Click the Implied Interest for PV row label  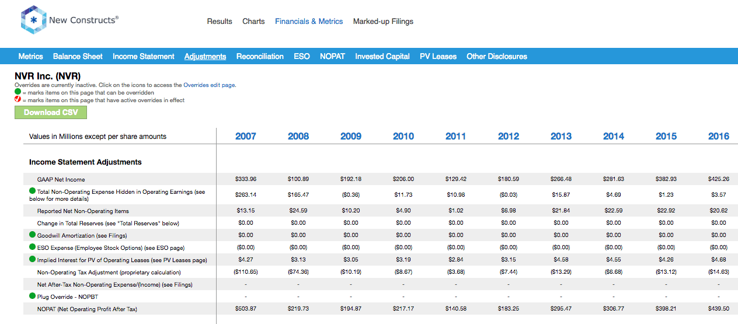pos(122,260)
